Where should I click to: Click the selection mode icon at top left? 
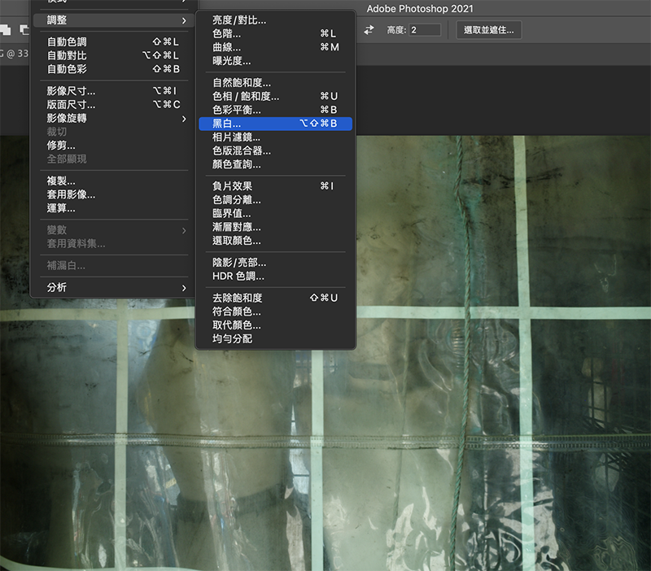7,30
